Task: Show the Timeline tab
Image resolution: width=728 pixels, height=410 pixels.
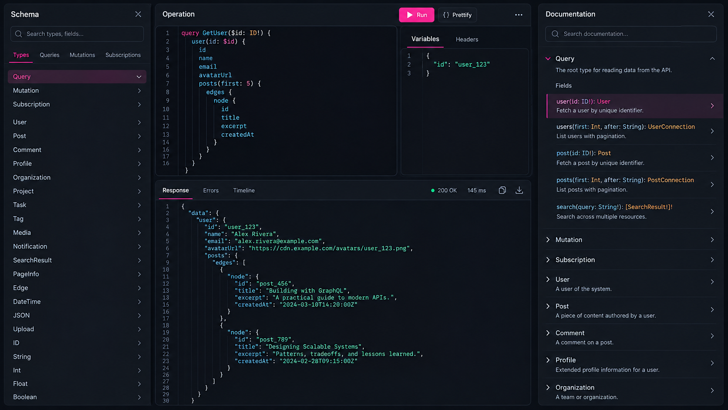Action: (244, 190)
